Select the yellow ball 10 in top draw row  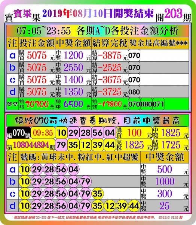(61, 133)
